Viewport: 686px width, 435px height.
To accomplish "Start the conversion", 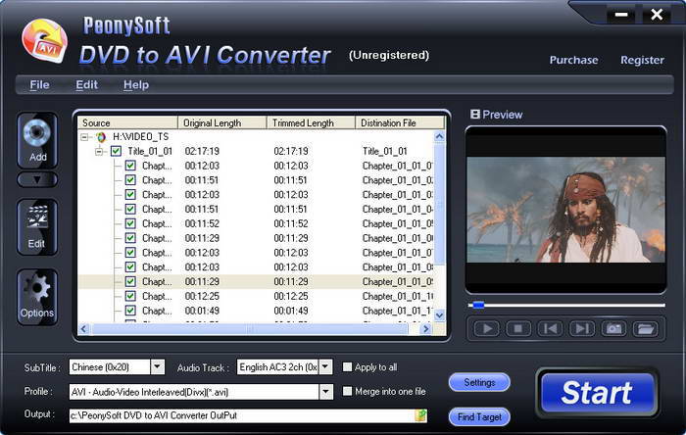I will click(597, 393).
